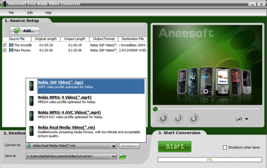Screen dimensions: 267x168
Task: Click the preview video display area
Action: pyautogui.click(x=208, y=65)
